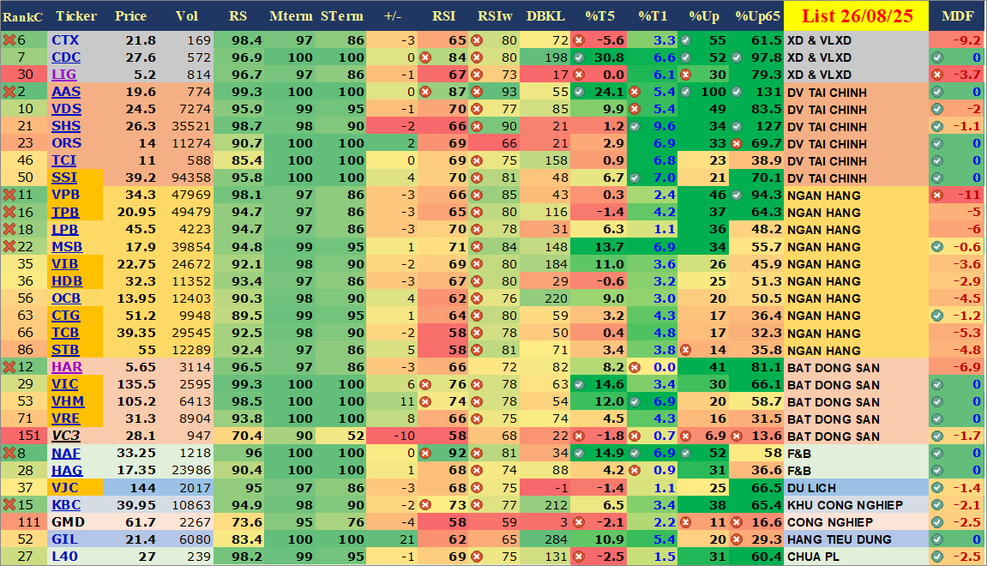Click VC3's RS value 70.4
Screen dimensions: 987x566
tap(239, 436)
